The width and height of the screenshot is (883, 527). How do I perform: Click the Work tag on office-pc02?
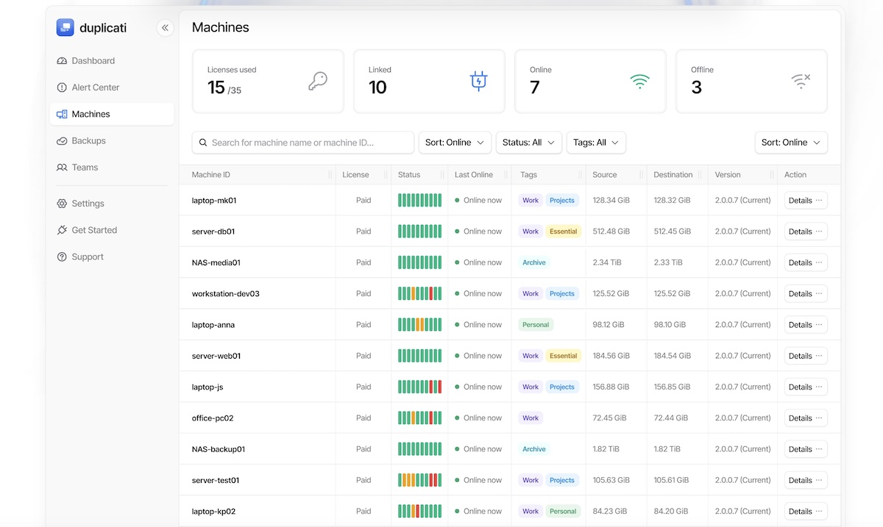point(531,418)
